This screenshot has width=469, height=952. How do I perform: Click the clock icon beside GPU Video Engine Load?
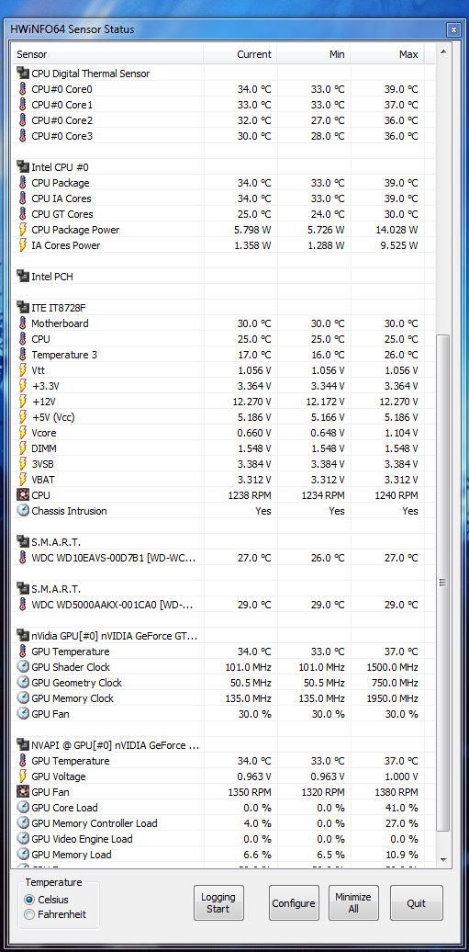pyautogui.click(x=23, y=839)
